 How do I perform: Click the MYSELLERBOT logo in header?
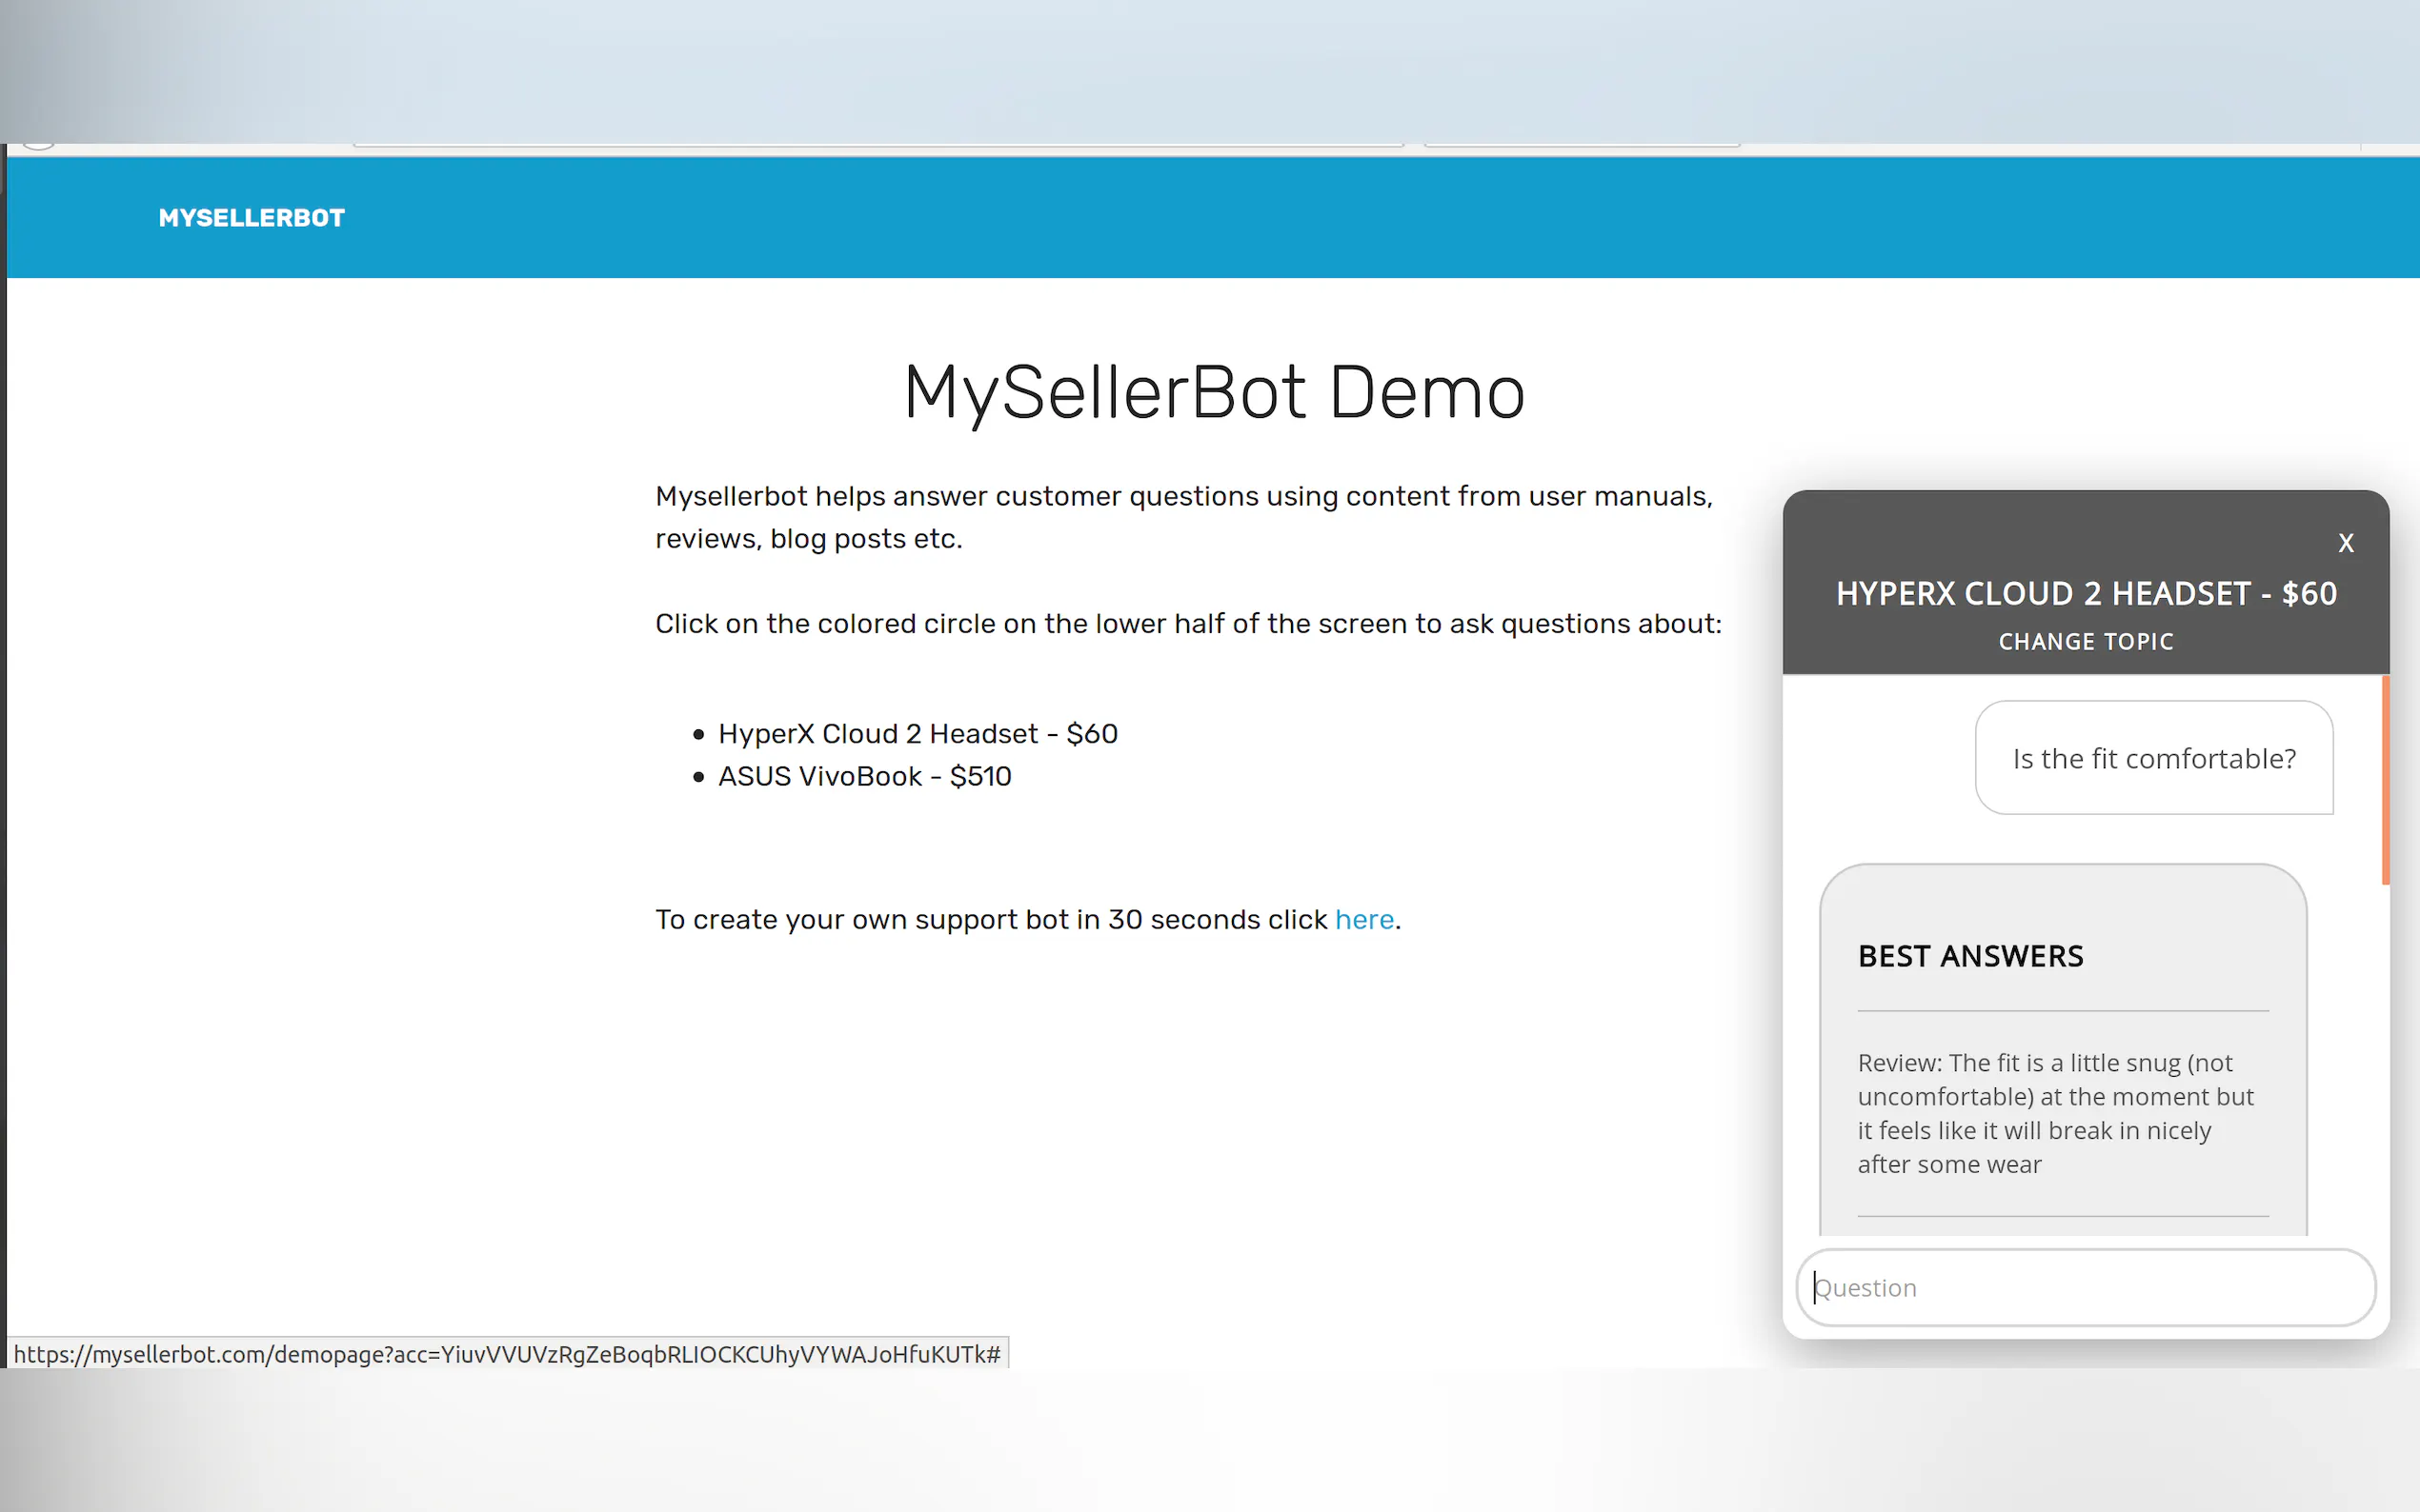[x=252, y=217]
